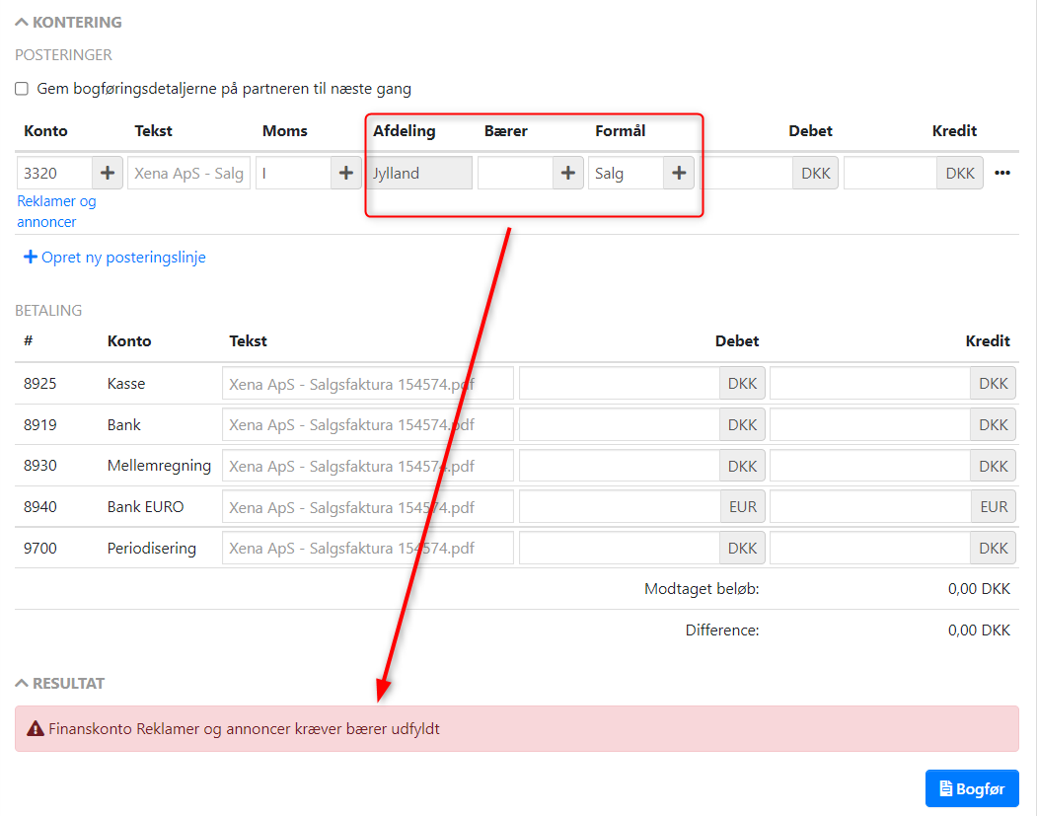Screen dimensions: 1037x816
Task: Enable Gem bogføringsdetaljerne på partneren checkbox
Action: (x=22, y=89)
